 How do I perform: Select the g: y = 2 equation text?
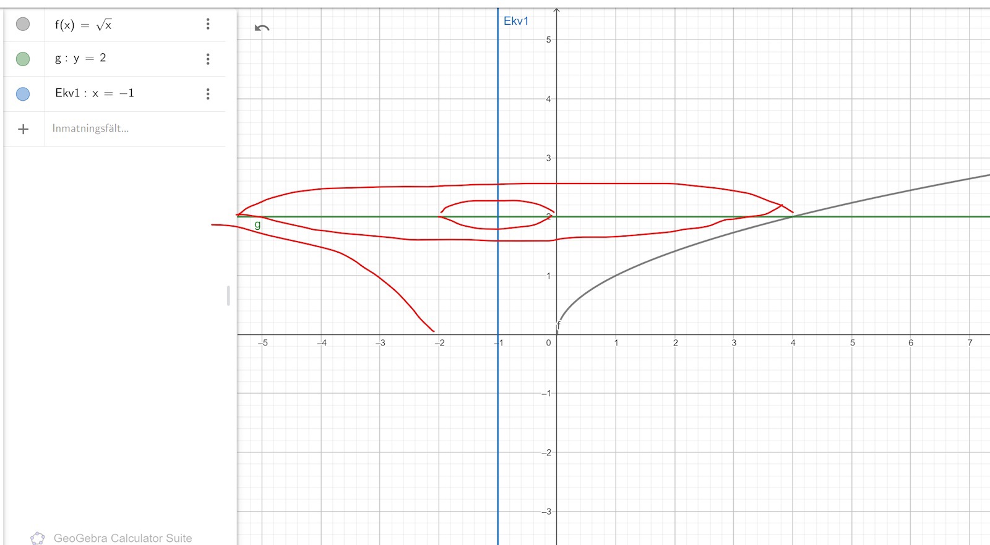(x=80, y=58)
